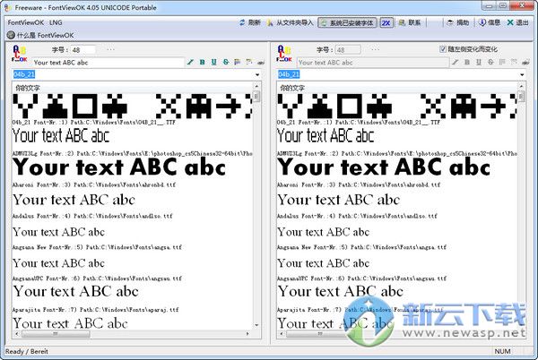The image size is (538, 360).
Task: Toggle Strikethrough in the left pane toolbar
Action: (x=226, y=62)
